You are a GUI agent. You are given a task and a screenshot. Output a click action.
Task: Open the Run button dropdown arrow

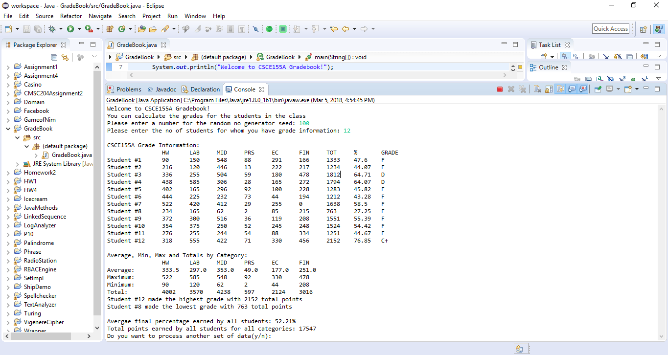(79, 29)
